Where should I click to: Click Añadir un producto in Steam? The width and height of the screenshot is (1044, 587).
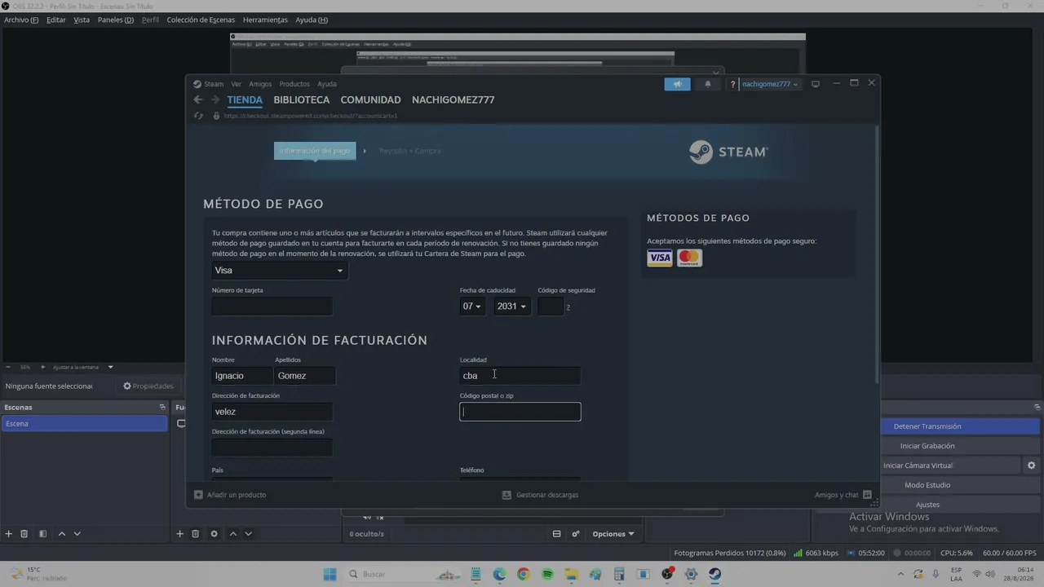coord(230,495)
